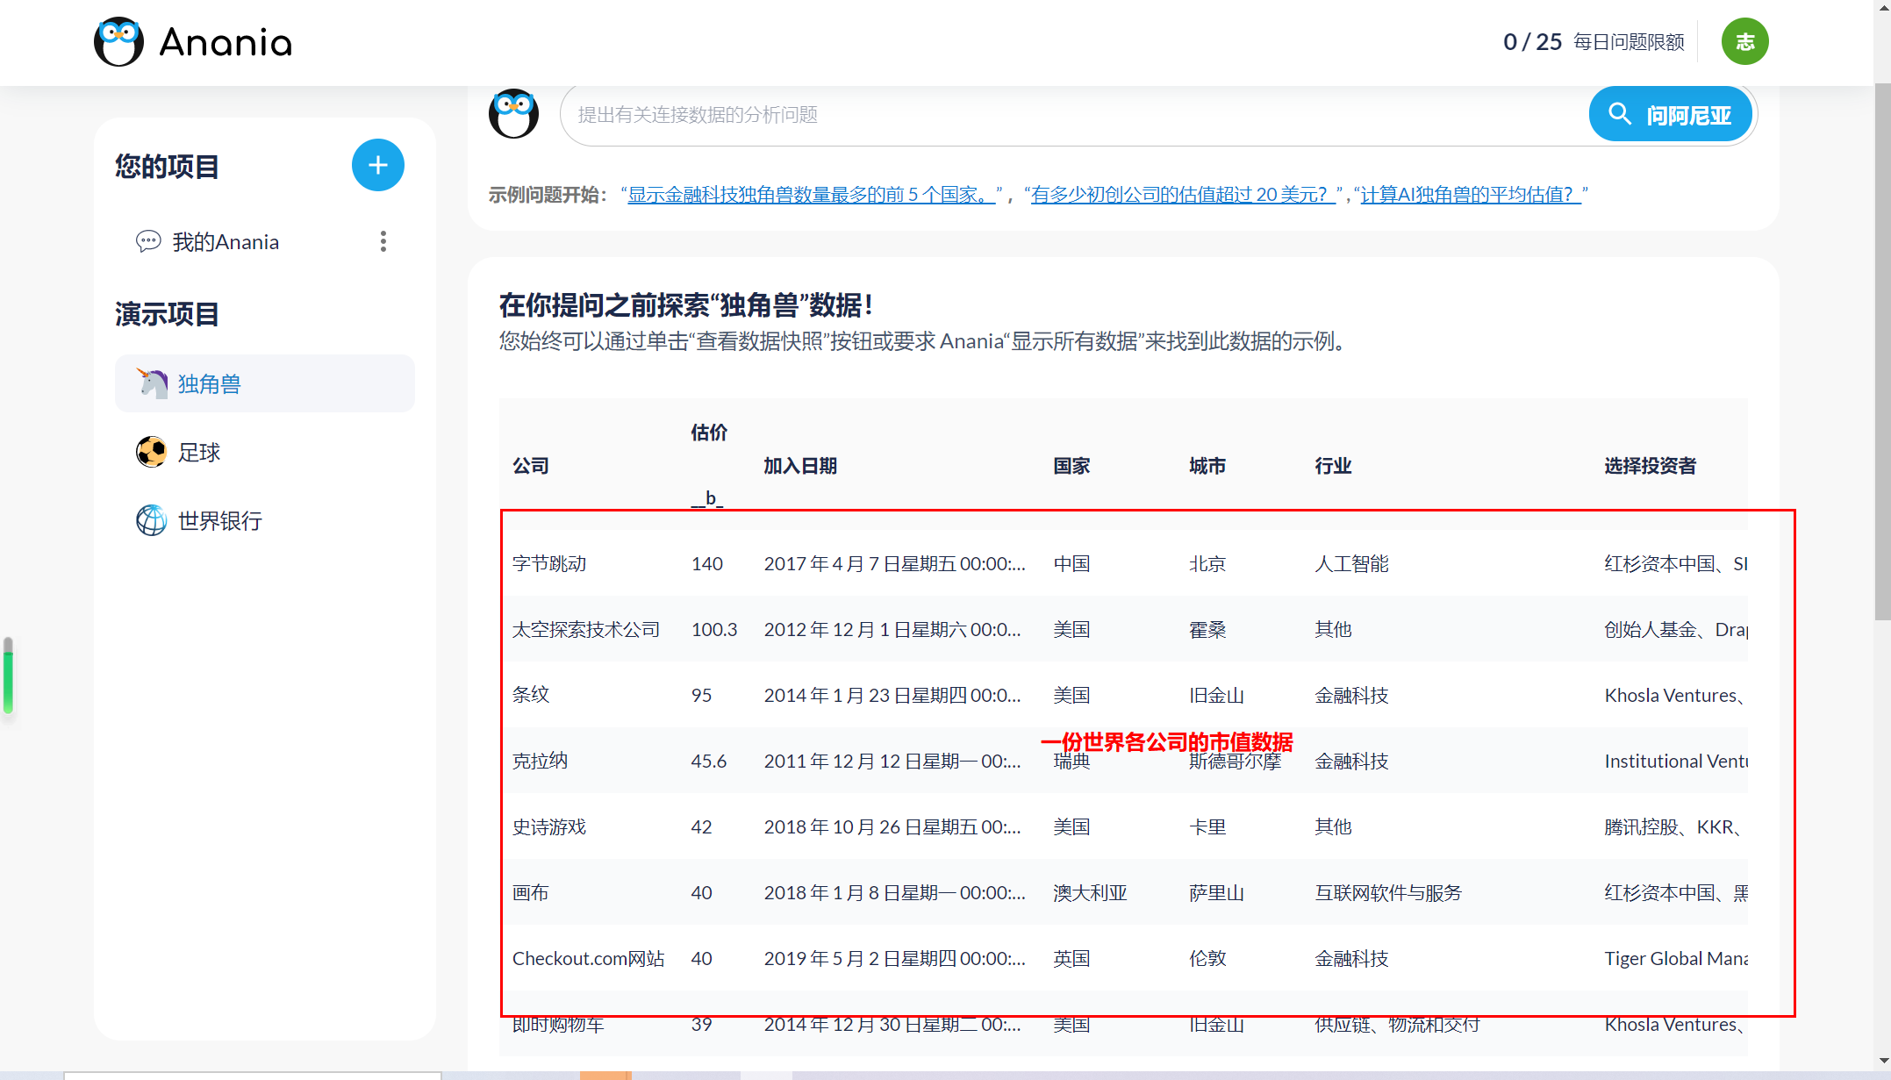
Task: Click the chat bubble icon for 我的Anania
Action: [148, 241]
